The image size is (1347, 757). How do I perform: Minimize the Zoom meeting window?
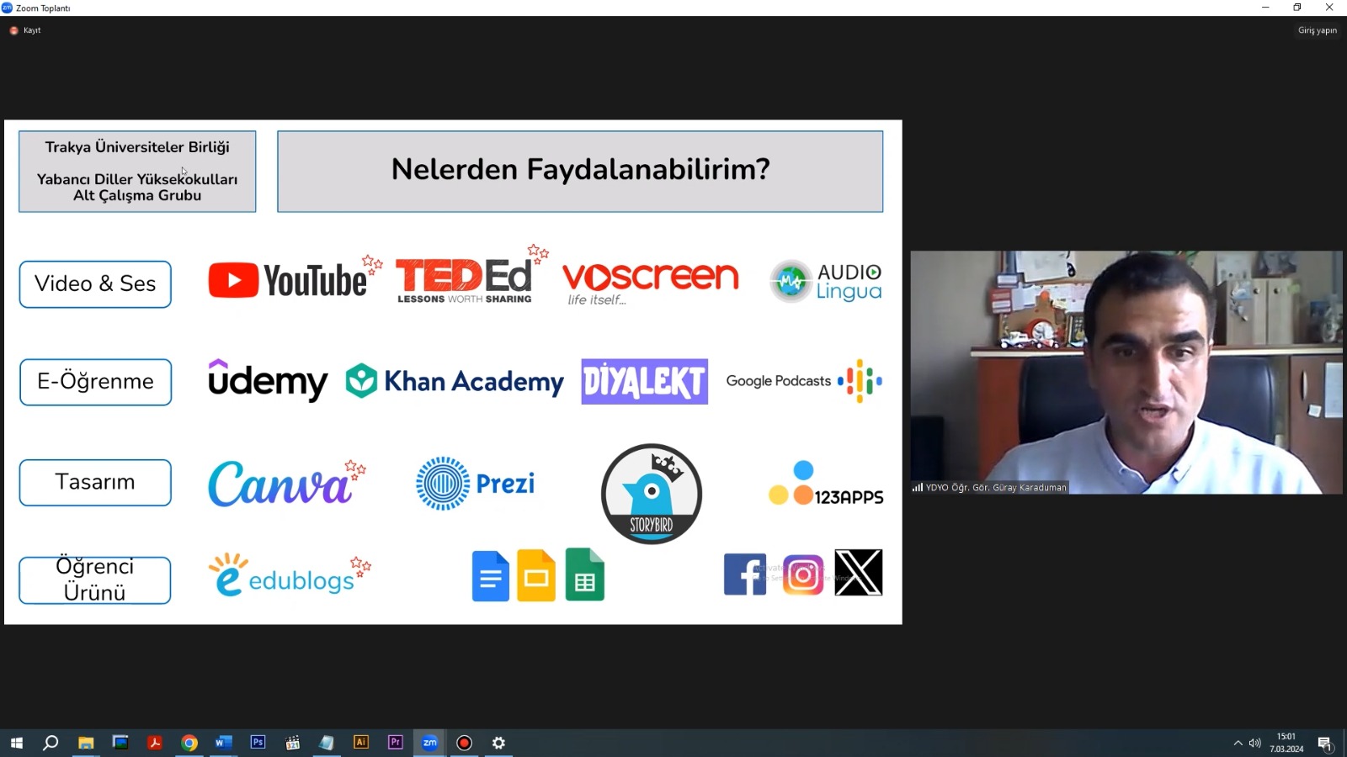pos(1265,8)
